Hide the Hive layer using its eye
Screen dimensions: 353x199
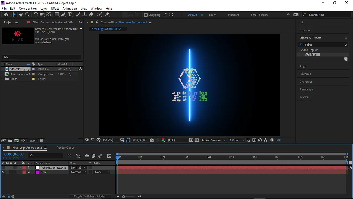click(x=3, y=172)
